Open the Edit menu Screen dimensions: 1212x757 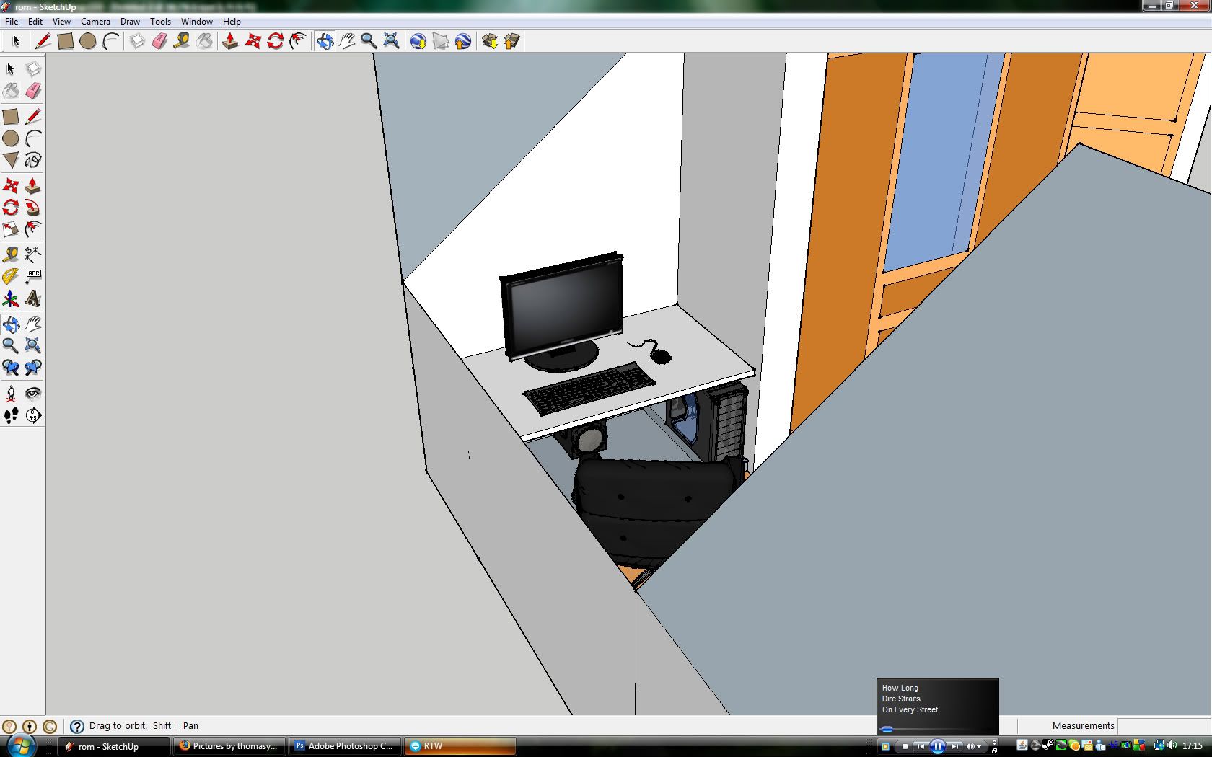tap(35, 22)
